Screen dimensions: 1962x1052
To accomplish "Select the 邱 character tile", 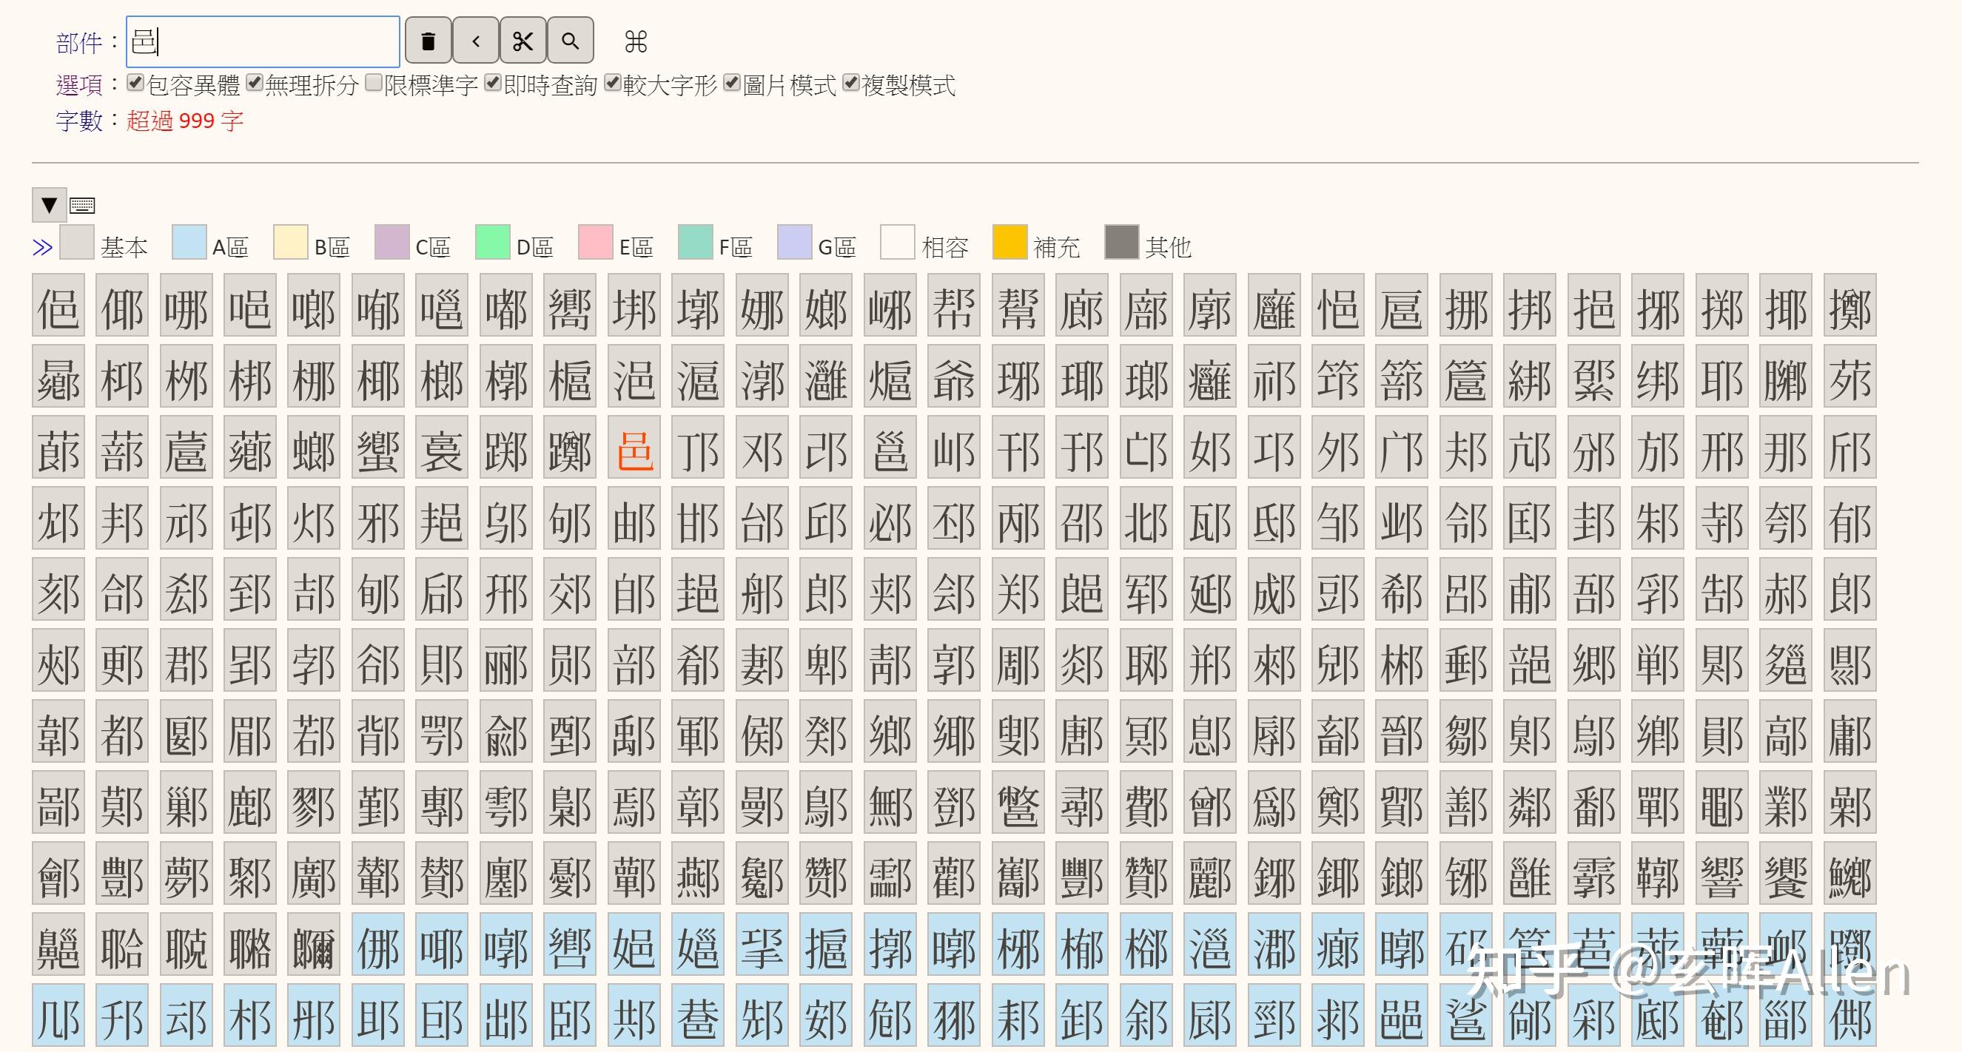I will point(827,519).
